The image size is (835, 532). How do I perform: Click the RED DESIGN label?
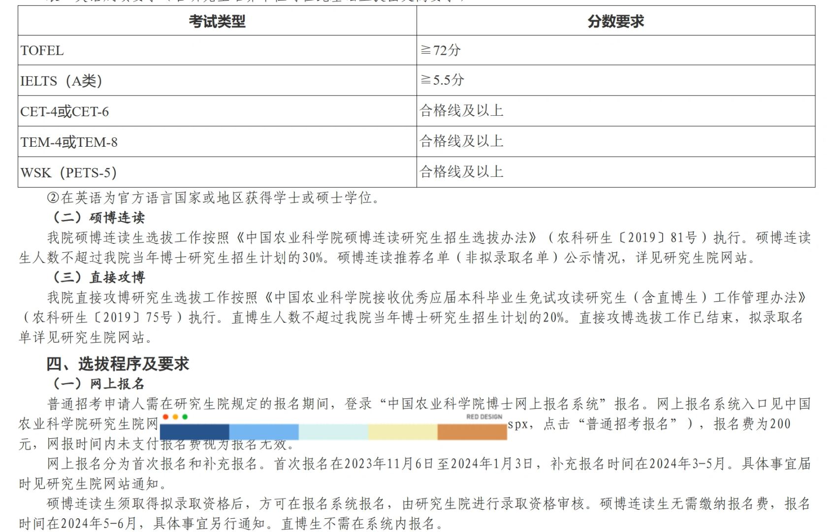tap(484, 417)
